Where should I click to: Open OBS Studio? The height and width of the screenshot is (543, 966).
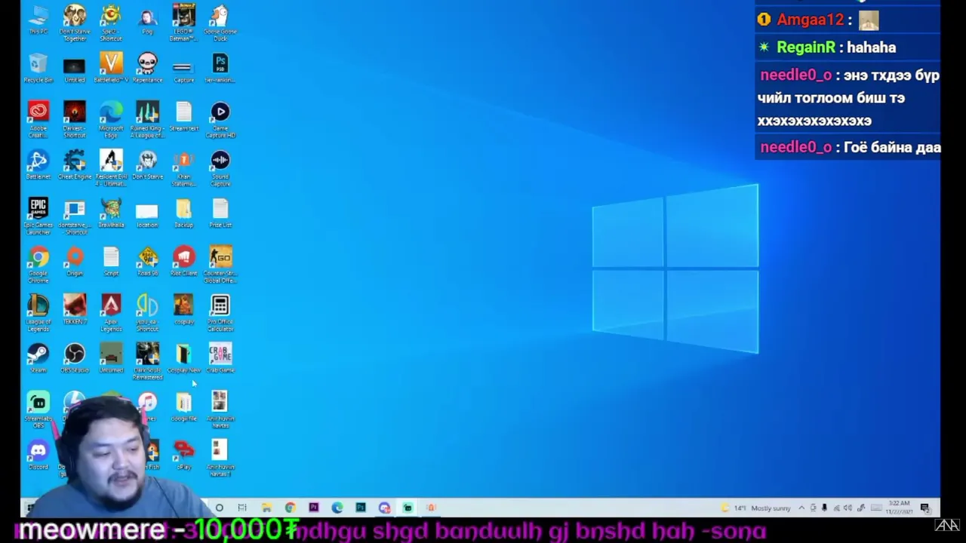pos(75,357)
